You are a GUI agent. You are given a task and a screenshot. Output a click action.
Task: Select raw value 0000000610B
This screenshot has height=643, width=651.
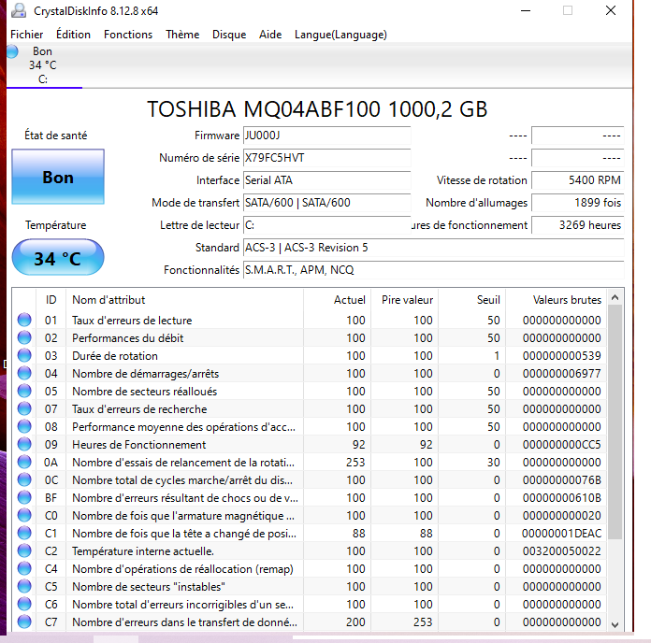(x=562, y=497)
